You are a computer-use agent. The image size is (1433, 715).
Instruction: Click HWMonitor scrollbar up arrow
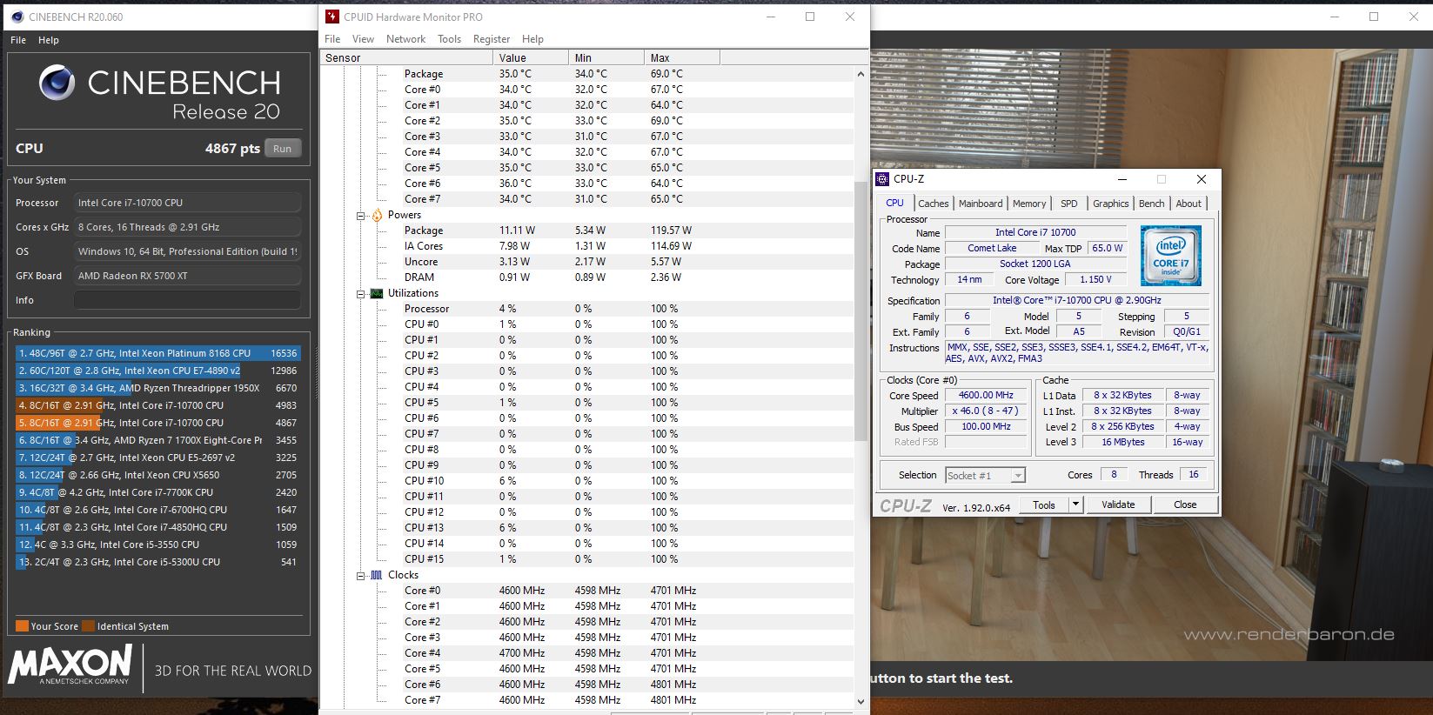(x=860, y=74)
